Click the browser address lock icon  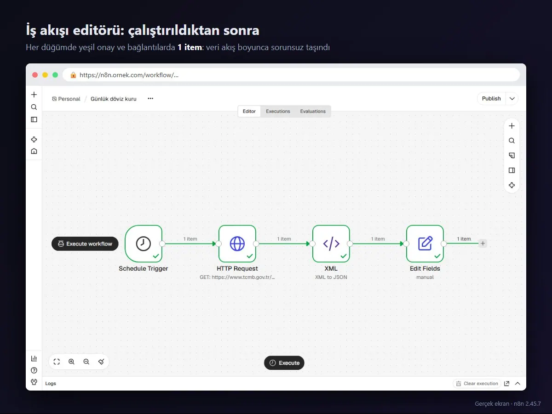click(73, 74)
